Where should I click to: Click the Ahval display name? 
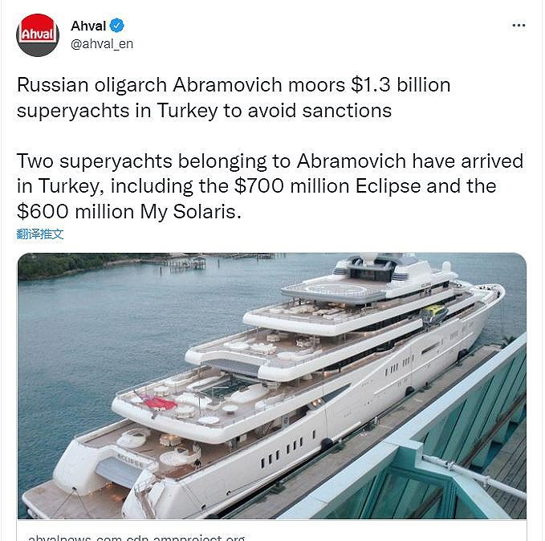click(x=88, y=26)
